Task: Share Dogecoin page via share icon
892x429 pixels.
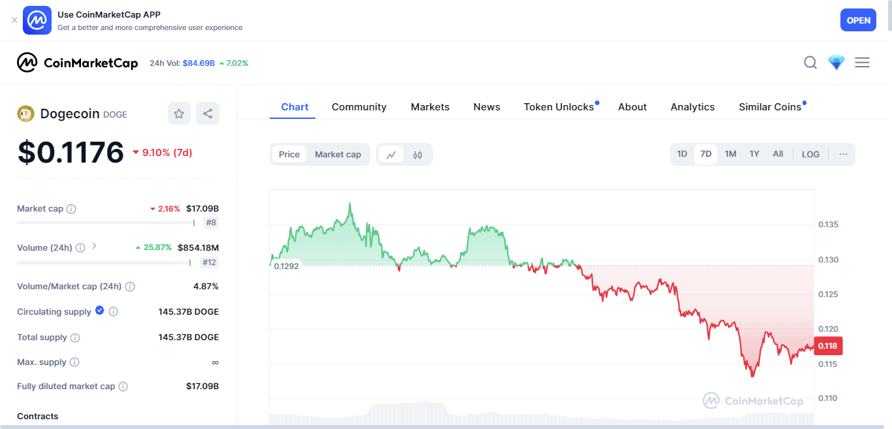Action: (208, 114)
